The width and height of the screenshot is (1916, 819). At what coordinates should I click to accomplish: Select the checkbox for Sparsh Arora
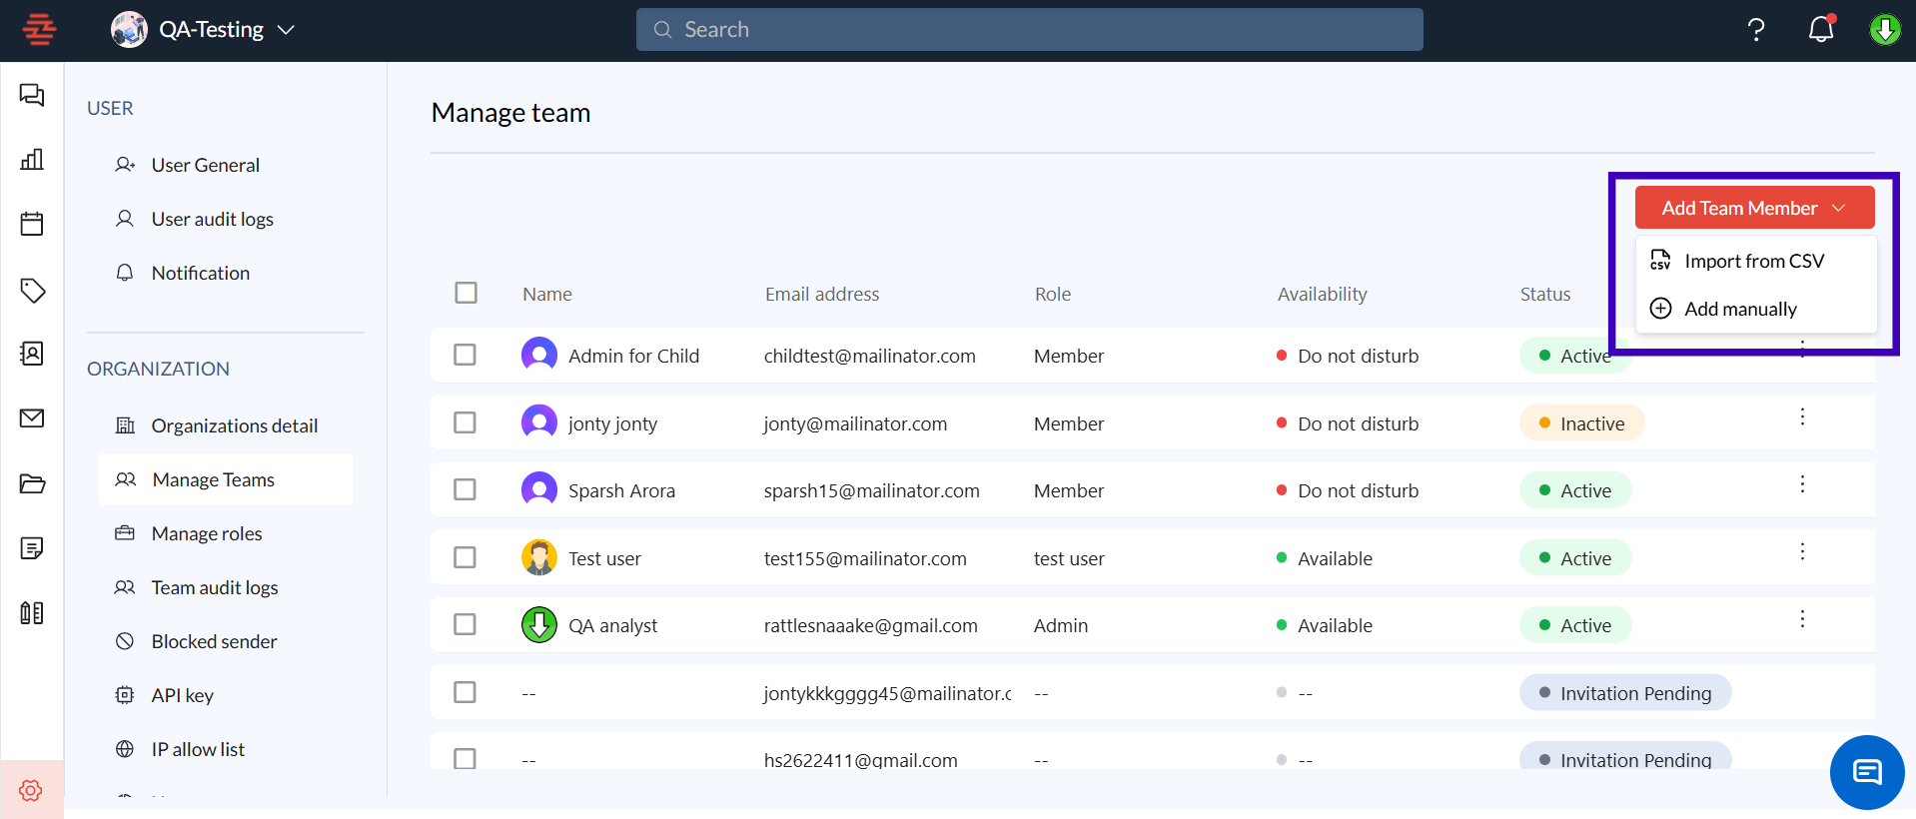coord(465,489)
